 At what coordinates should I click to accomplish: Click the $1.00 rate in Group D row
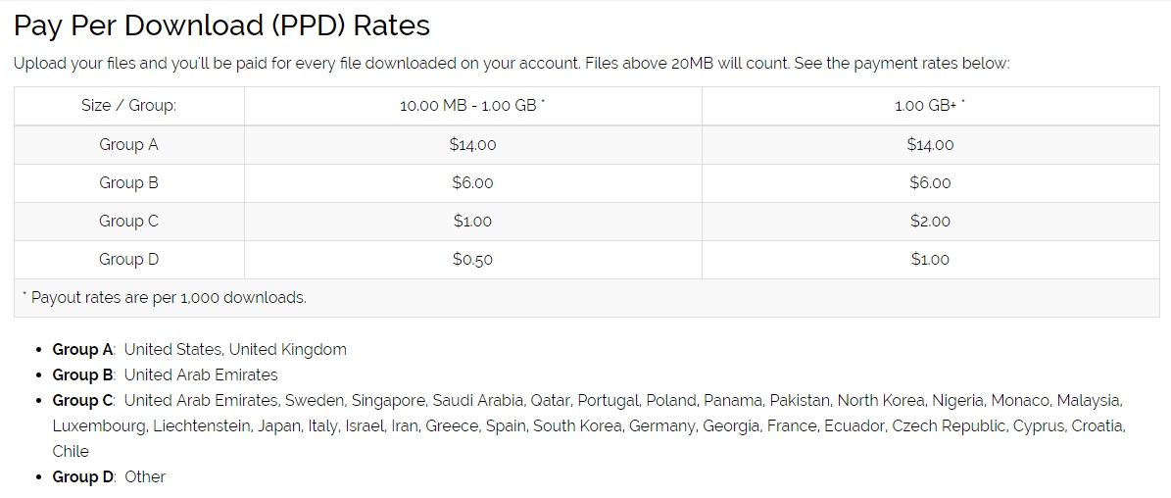(x=930, y=260)
